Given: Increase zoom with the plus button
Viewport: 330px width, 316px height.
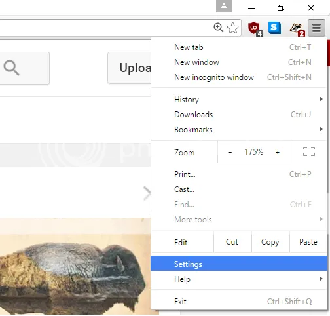Looking at the screenshot, I should (x=278, y=152).
